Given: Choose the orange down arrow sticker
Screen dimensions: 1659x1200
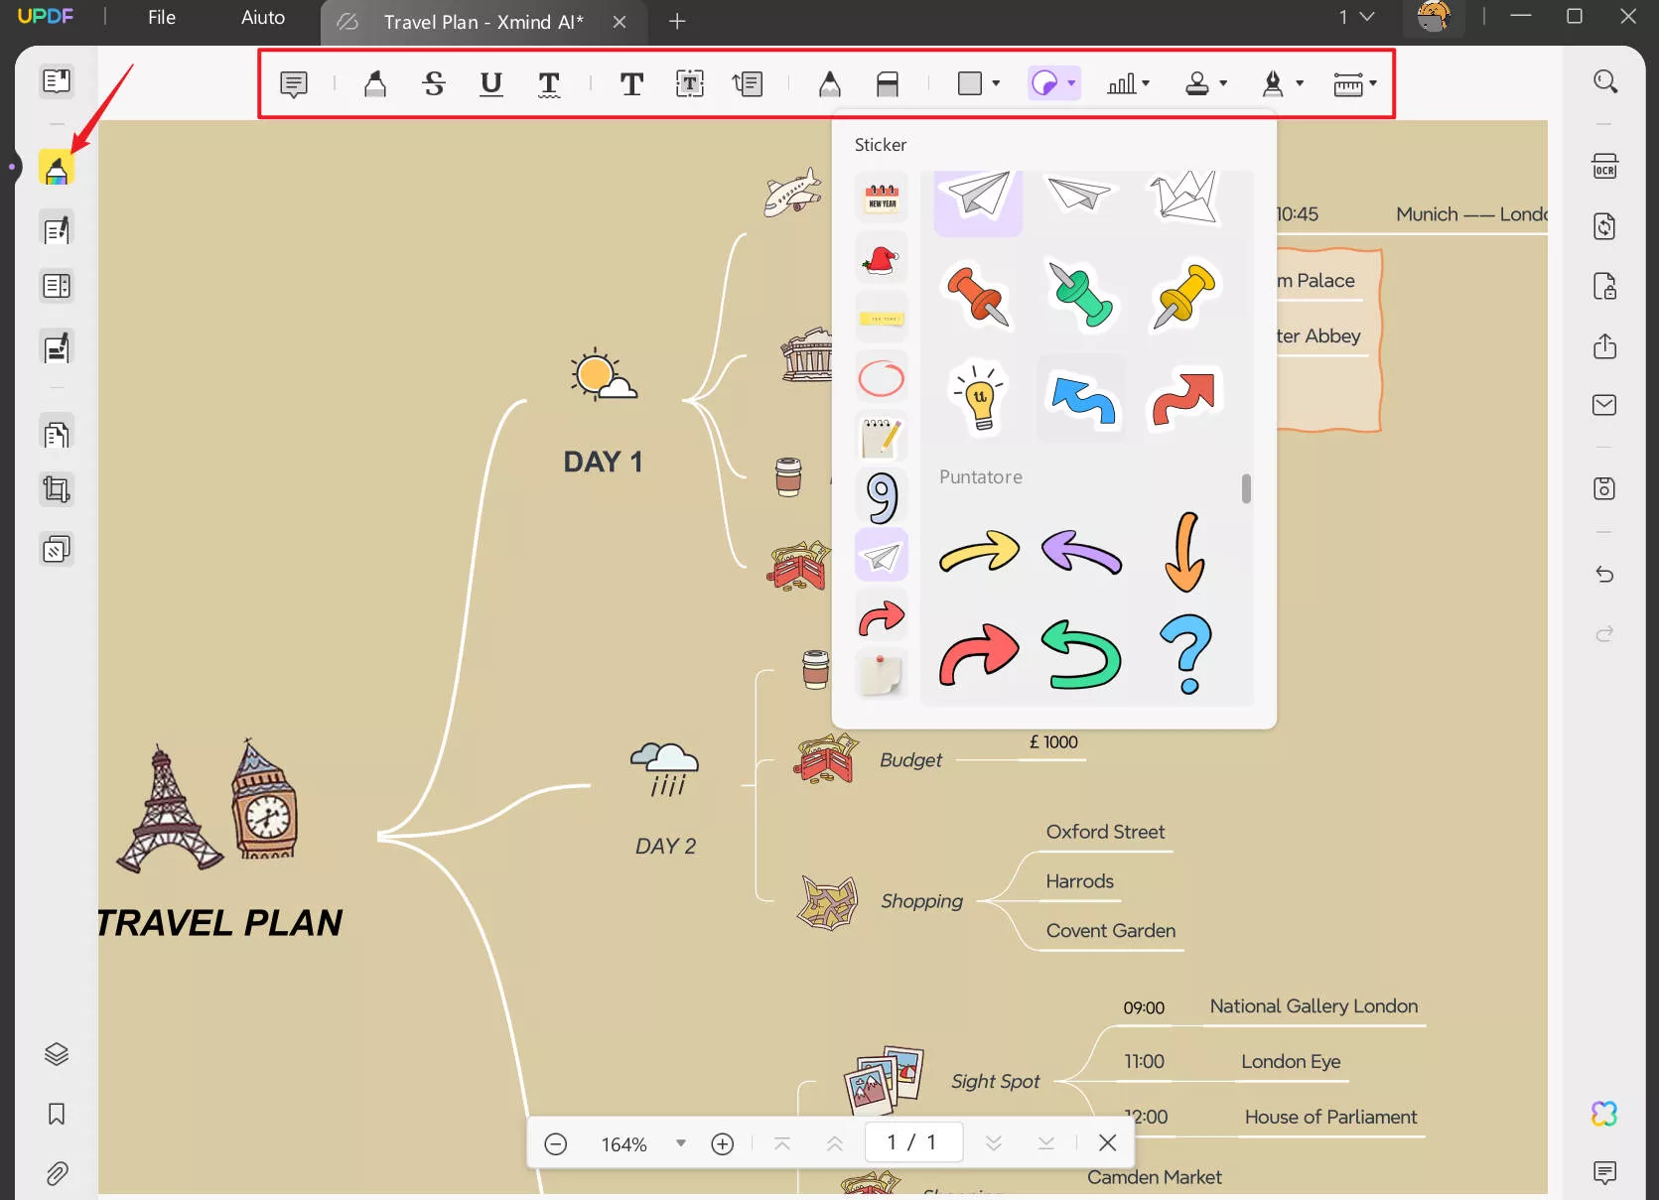Looking at the screenshot, I should coord(1185,552).
